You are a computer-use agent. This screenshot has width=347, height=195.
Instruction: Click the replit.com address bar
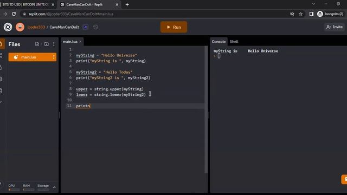click(x=155, y=14)
